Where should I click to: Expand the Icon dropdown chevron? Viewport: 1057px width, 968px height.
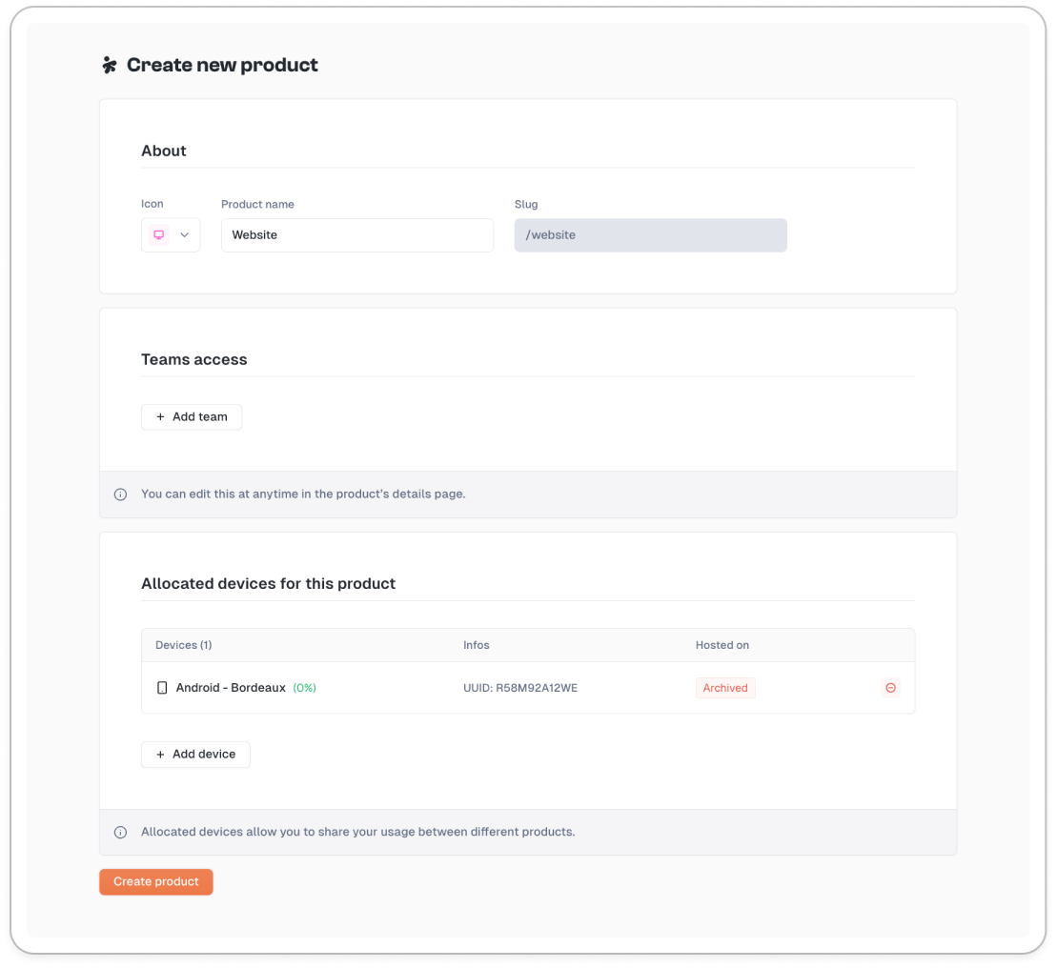coord(185,235)
